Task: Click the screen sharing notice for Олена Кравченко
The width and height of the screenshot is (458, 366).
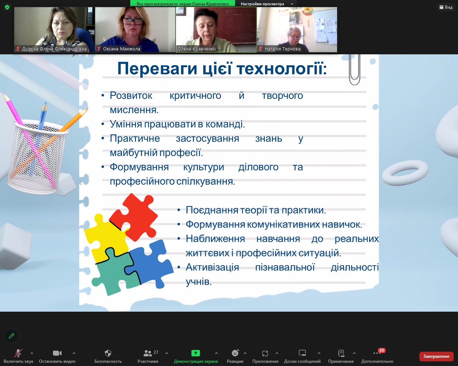Action: 182,4
